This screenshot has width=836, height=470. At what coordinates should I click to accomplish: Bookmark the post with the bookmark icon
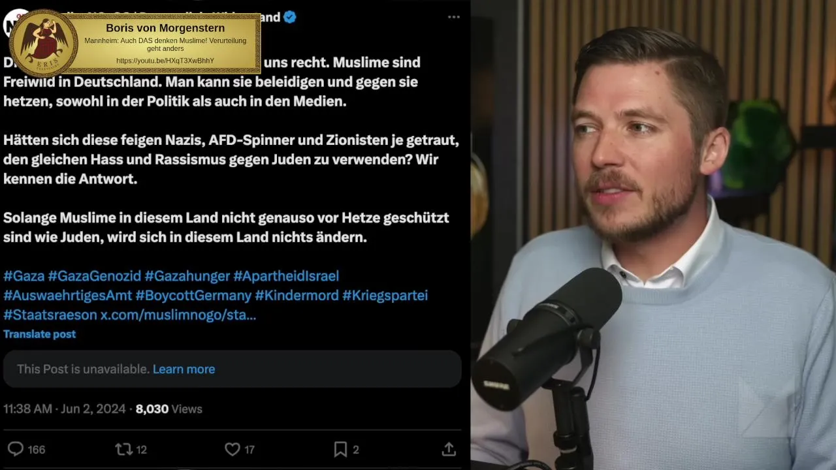pos(340,449)
